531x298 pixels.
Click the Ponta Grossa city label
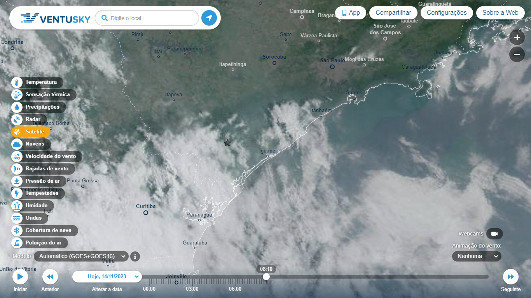click(83, 180)
